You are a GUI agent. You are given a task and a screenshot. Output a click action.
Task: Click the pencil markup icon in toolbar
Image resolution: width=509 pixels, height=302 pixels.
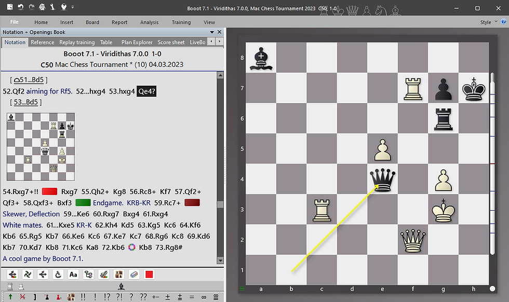point(103,274)
